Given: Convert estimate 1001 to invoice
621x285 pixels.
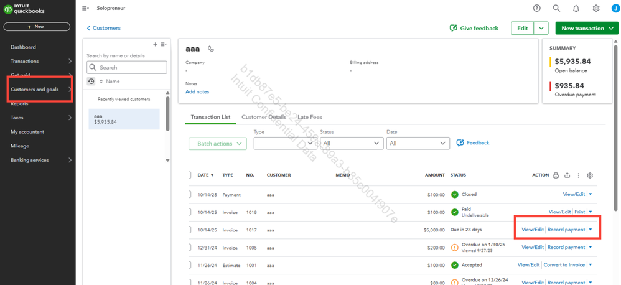Looking at the screenshot, I should coord(564,265).
